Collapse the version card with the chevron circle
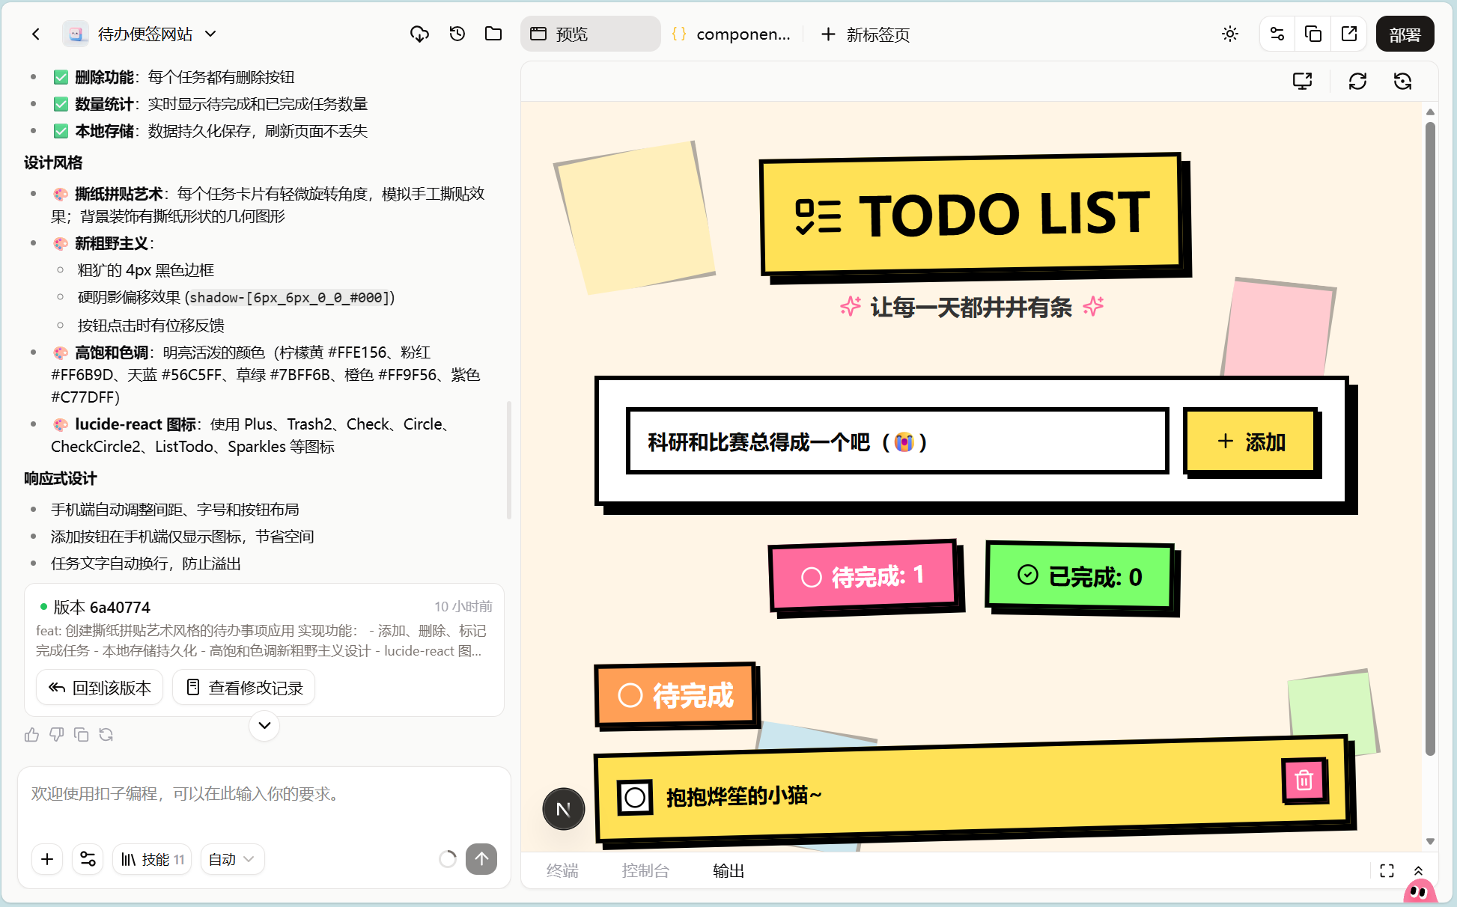The height and width of the screenshot is (907, 1457). (264, 726)
